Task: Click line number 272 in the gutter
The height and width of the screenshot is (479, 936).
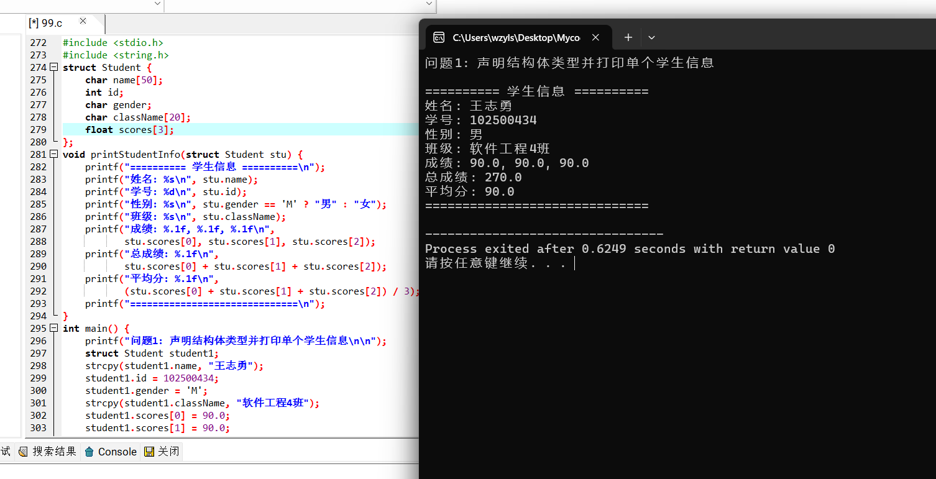Action: pos(39,42)
